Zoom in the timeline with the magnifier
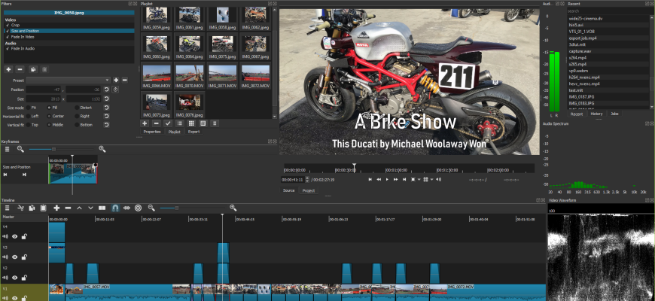Screen dimensions: 655x301 [233, 208]
